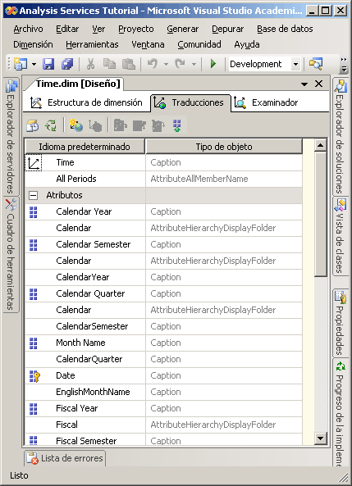Screen dimensions: 352x486
Task: Open the Lista de errores panel
Action: [x=65, y=458]
